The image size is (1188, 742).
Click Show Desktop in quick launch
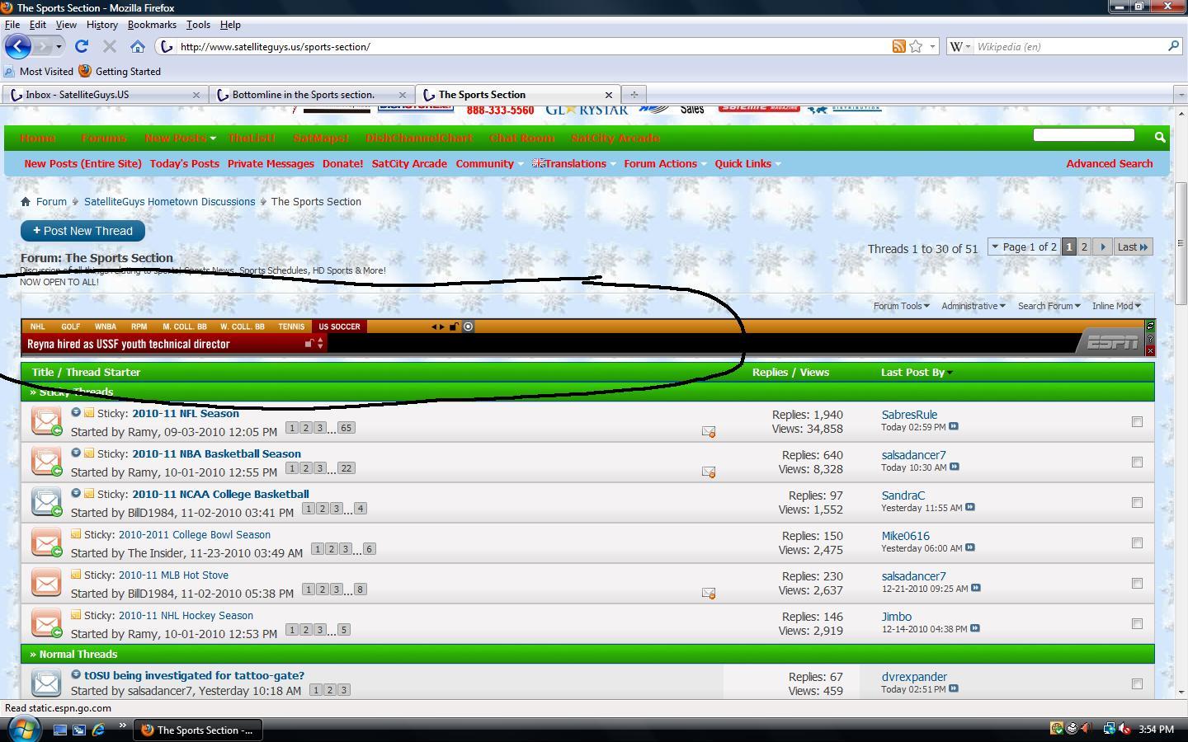[x=59, y=730]
